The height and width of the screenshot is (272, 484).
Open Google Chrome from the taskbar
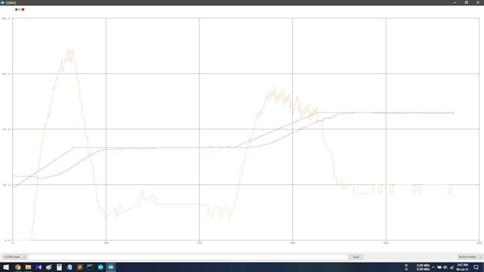[18, 267]
